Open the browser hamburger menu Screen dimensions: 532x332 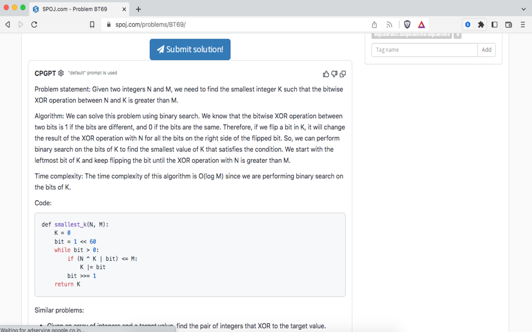(522, 24)
